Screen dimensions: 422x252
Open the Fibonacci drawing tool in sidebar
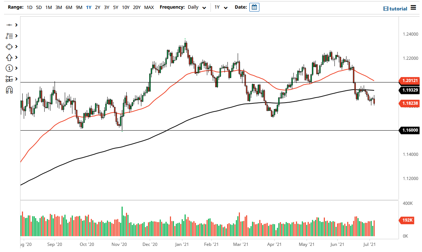point(10,36)
